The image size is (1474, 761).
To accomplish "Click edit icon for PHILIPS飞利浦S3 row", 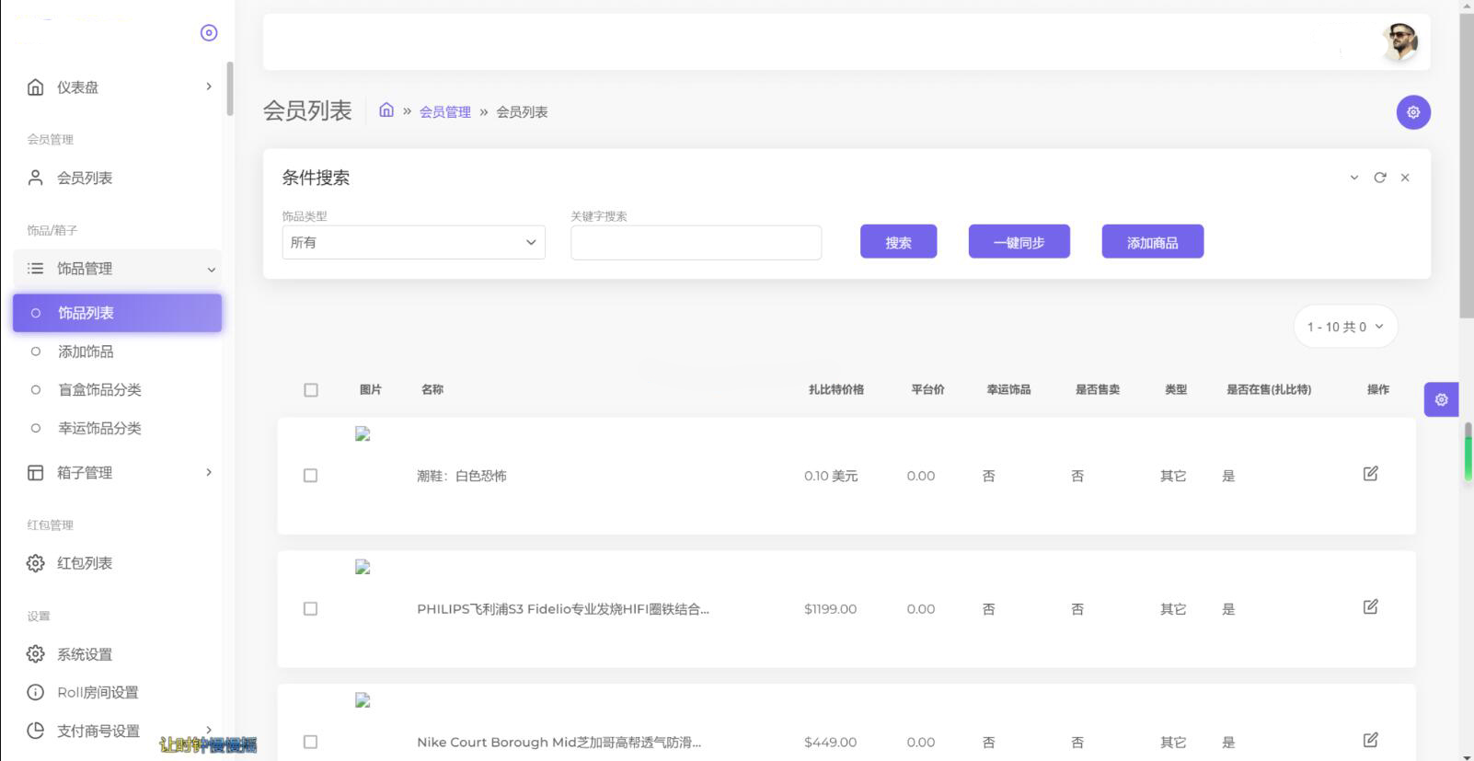I will (x=1370, y=607).
